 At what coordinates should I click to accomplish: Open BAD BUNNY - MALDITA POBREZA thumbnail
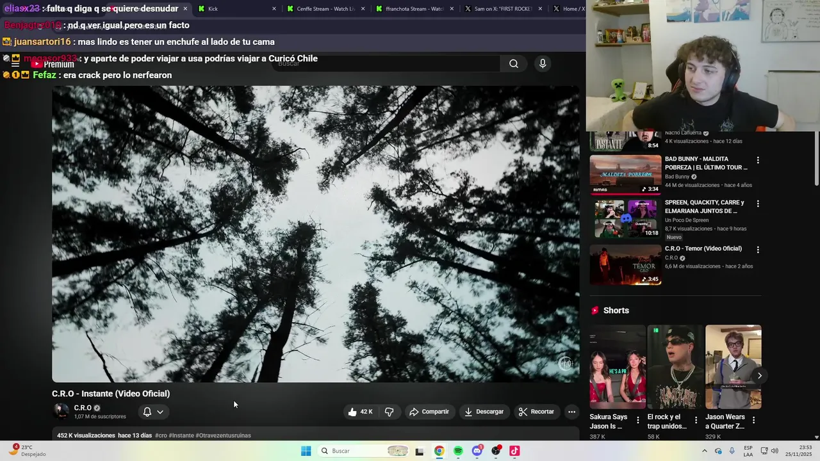point(625,174)
